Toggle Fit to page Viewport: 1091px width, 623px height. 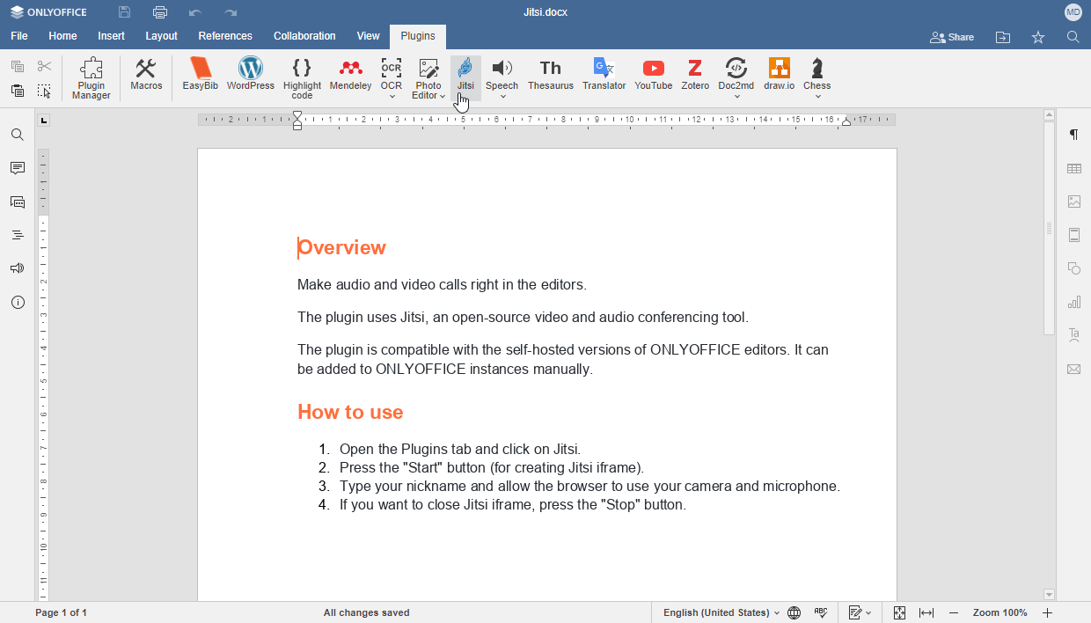click(899, 612)
